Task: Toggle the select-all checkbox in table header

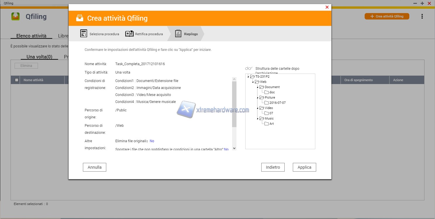Action: pyautogui.click(x=17, y=80)
